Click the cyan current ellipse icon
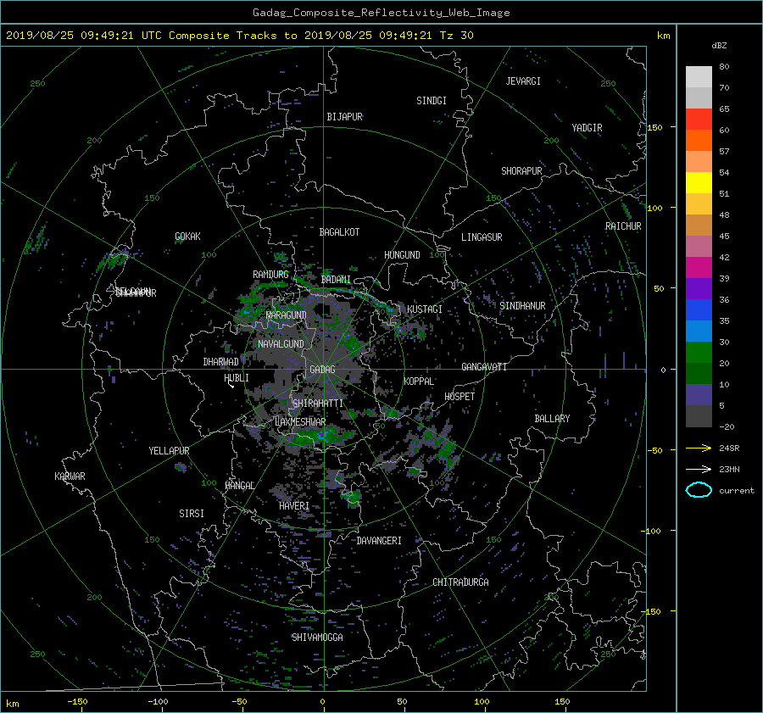This screenshot has width=763, height=713. pyautogui.click(x=699, y=490)
